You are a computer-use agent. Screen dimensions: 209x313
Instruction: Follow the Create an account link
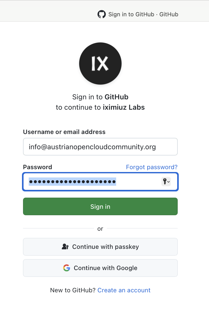point(124,290)
